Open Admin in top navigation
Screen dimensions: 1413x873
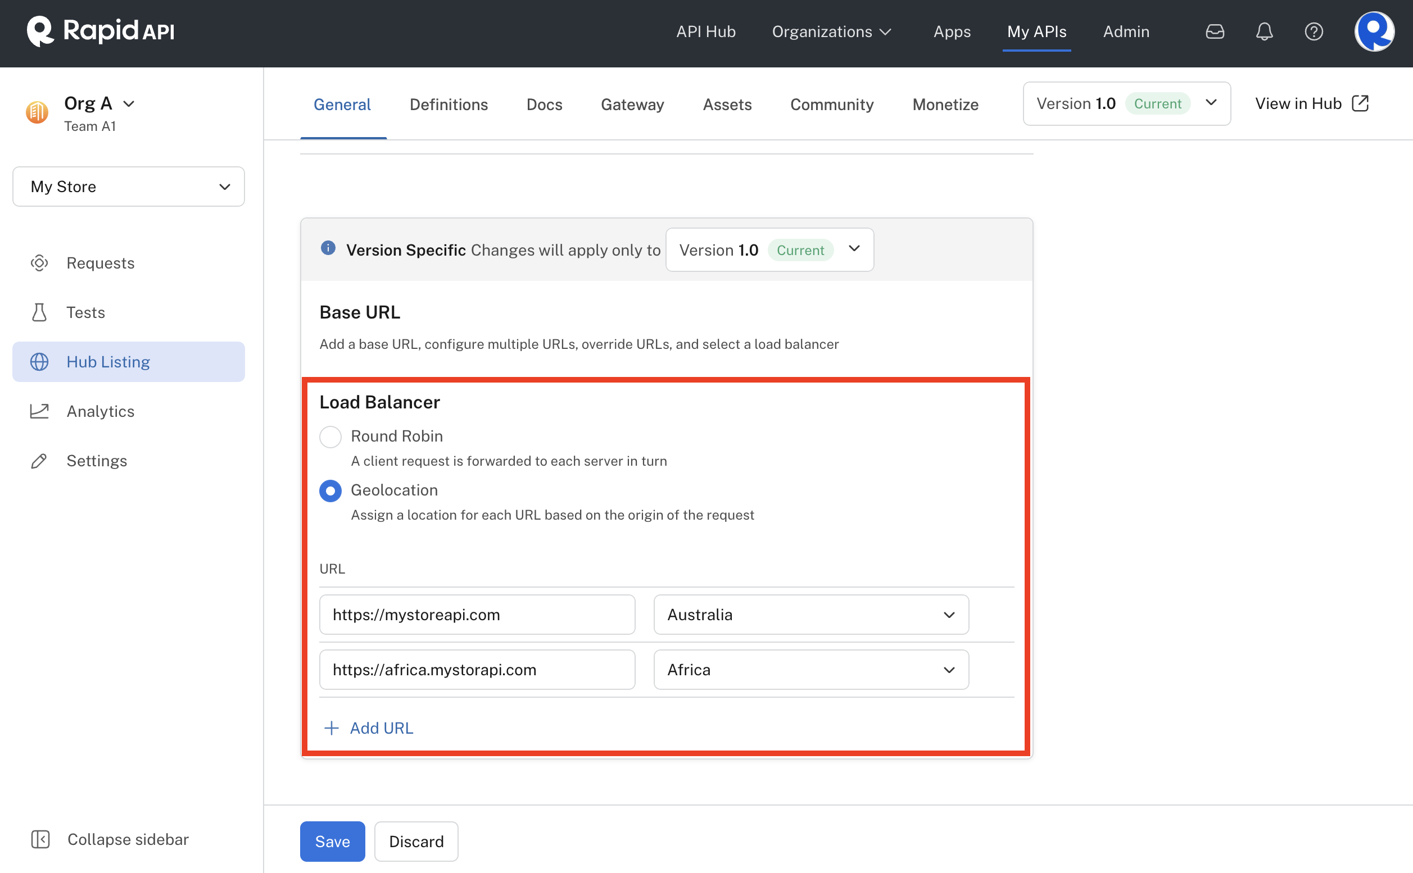1126,31
